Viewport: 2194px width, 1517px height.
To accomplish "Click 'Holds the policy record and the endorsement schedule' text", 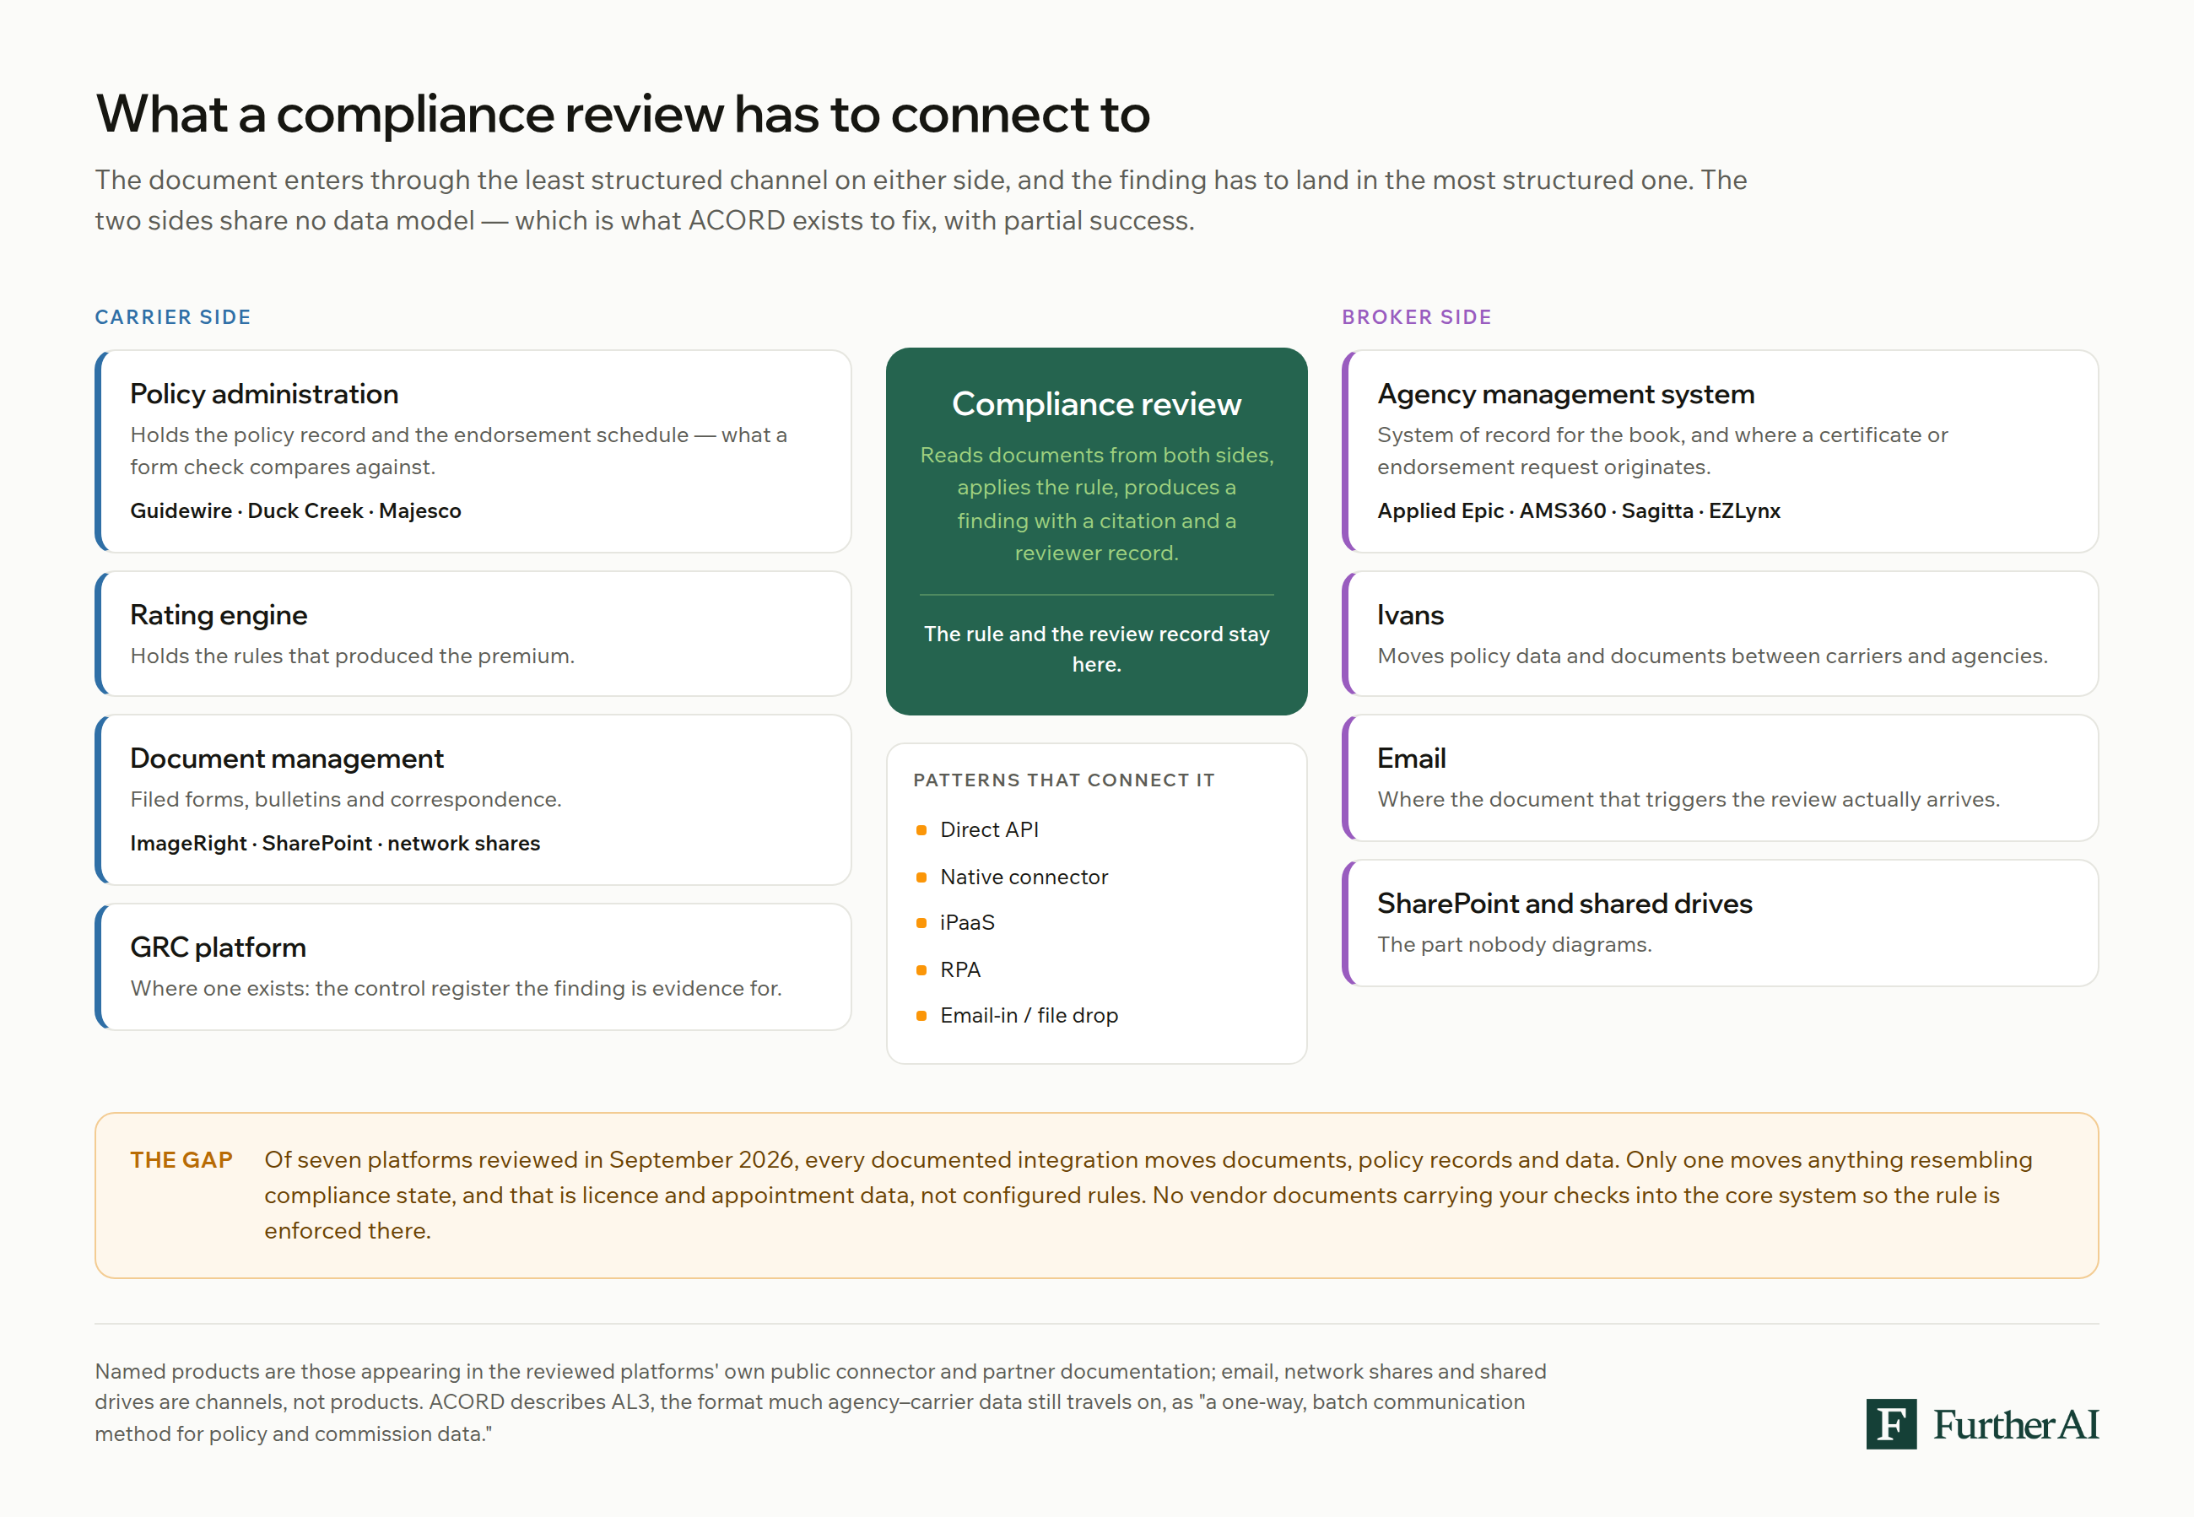I will coord(458,451).
